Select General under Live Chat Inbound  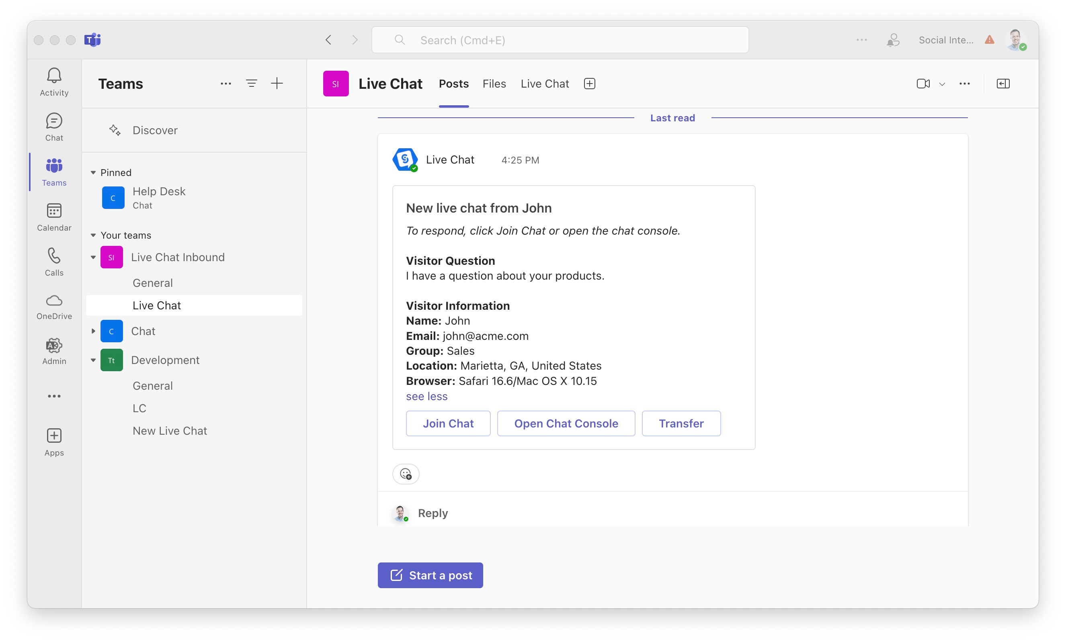(x=194, y=283)
